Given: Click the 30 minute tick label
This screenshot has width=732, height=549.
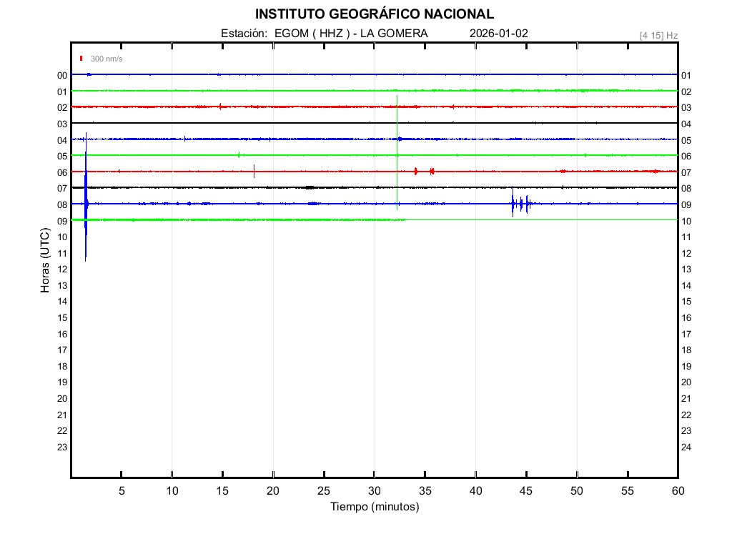Looking at the screenshot, I should pos(374,491).
